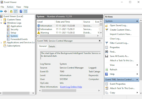The image size is (142, 99).
Task: Sort events by Date and Time column
Action: (x=69, y=22)
